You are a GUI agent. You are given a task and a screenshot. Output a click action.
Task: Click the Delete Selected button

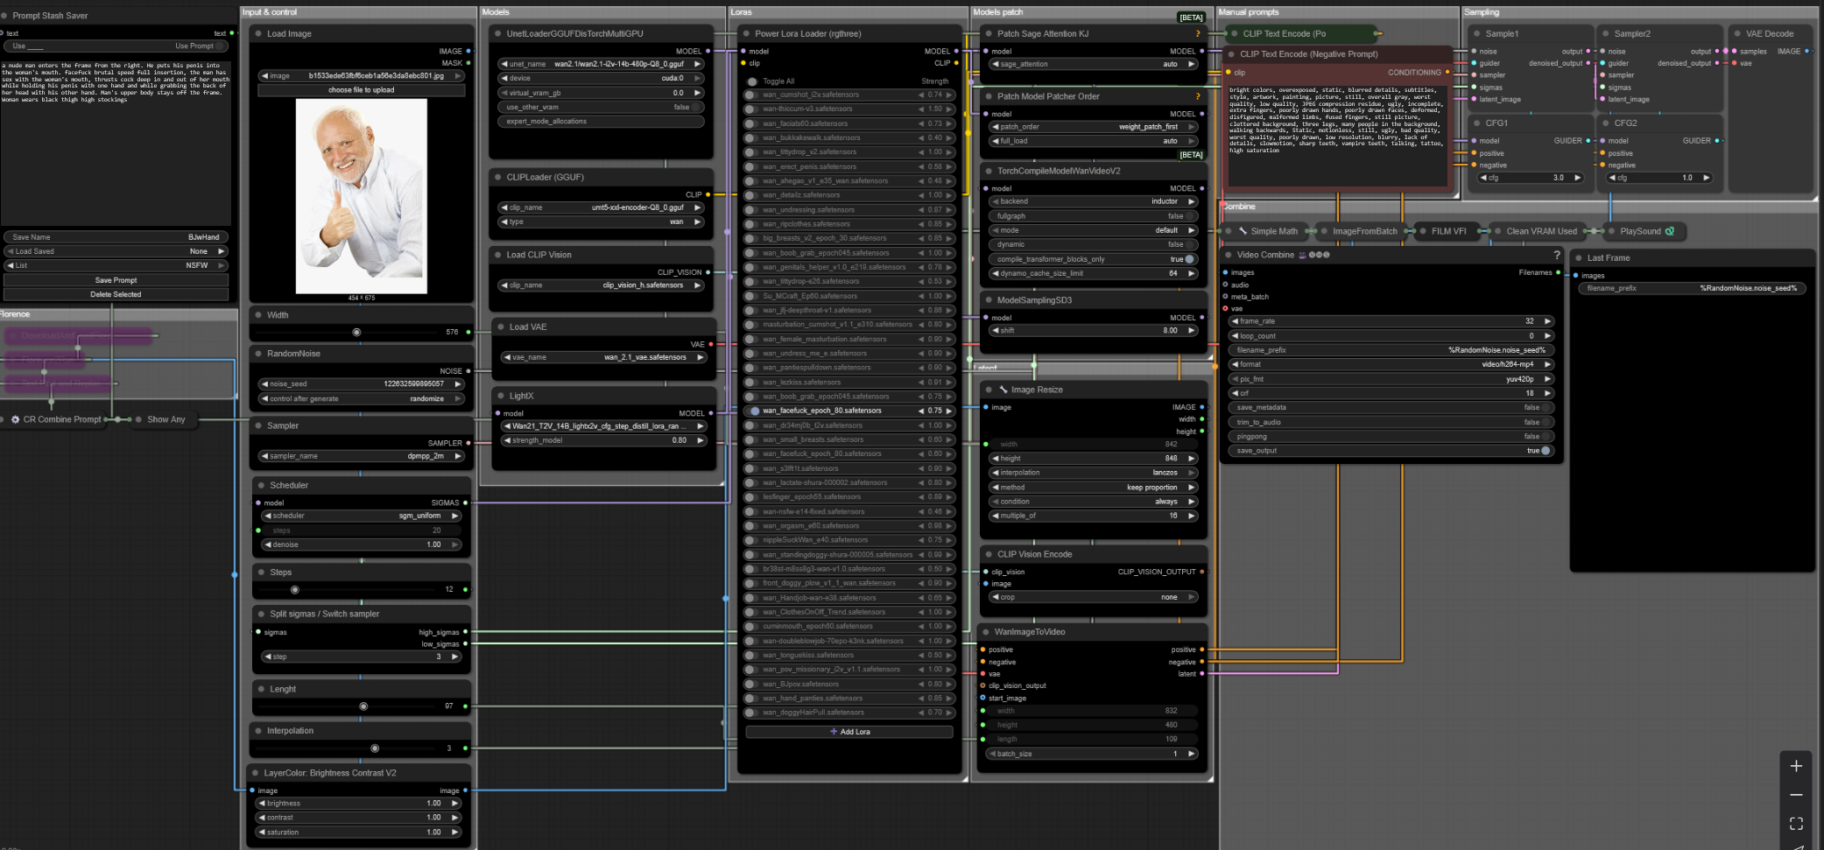click(116, 294)
